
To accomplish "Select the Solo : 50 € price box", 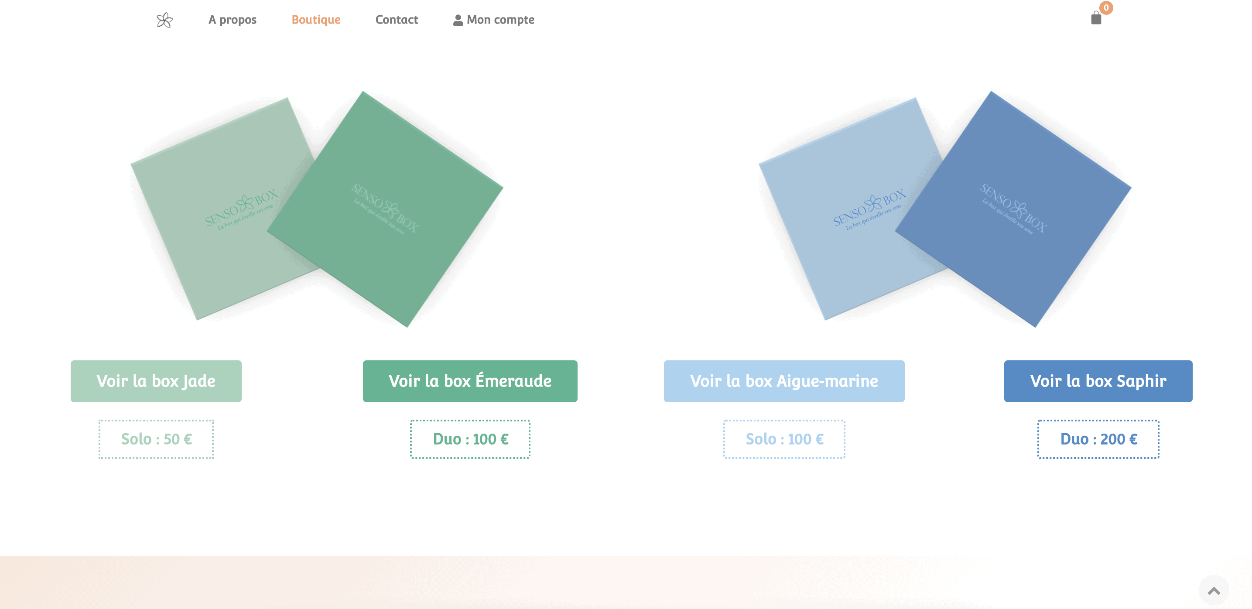I will pos(156,439).
